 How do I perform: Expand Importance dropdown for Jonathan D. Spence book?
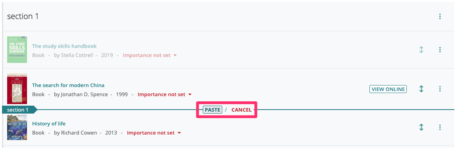(x=165, y=94)
